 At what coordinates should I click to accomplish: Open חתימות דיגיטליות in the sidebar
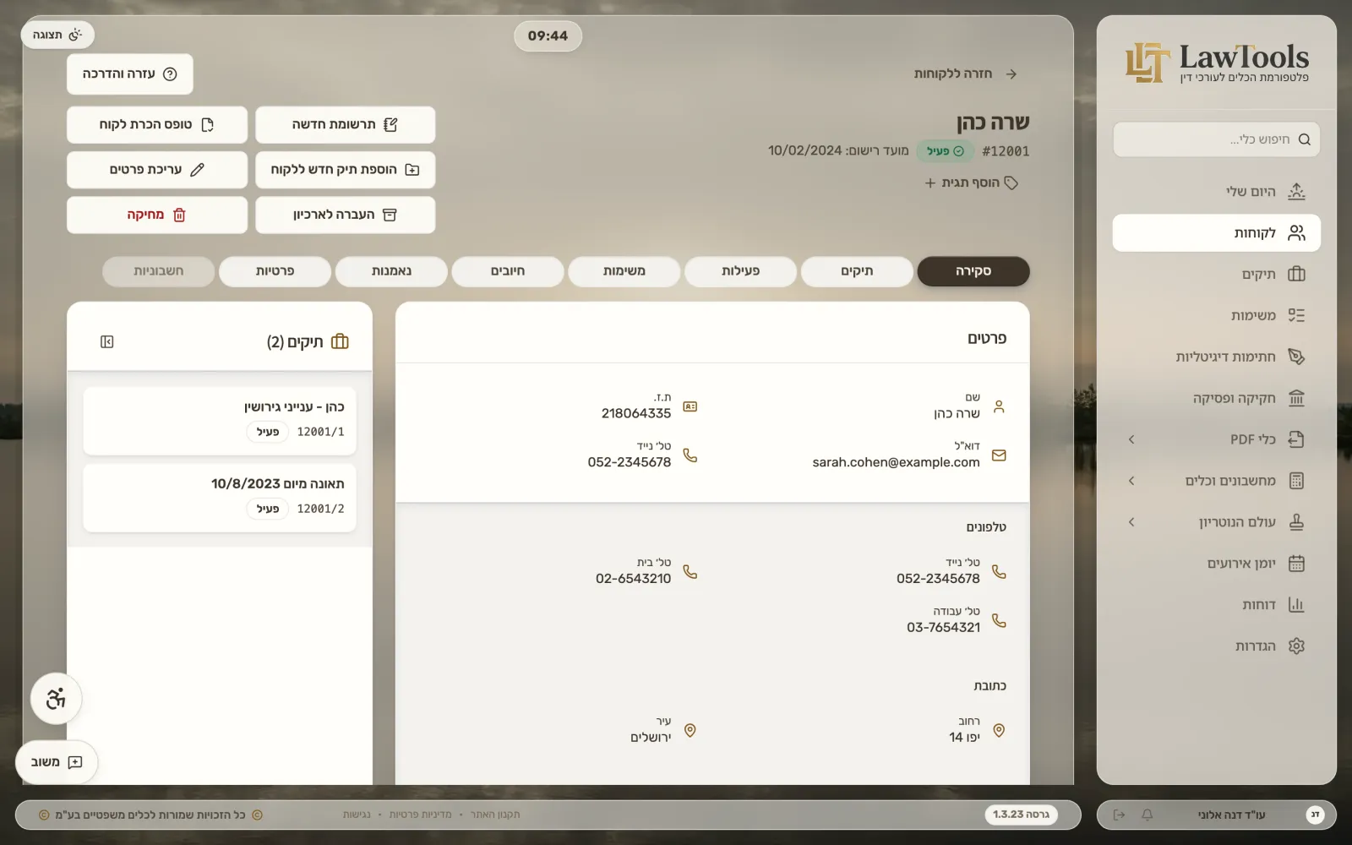click(1217, 357)
